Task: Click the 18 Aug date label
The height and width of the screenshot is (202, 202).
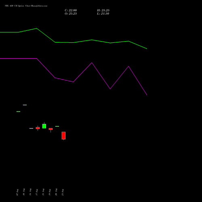Action: coord(43,192)
